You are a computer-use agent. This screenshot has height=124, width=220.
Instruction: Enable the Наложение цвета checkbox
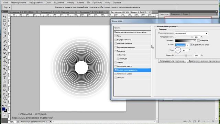tap(115, 66)
